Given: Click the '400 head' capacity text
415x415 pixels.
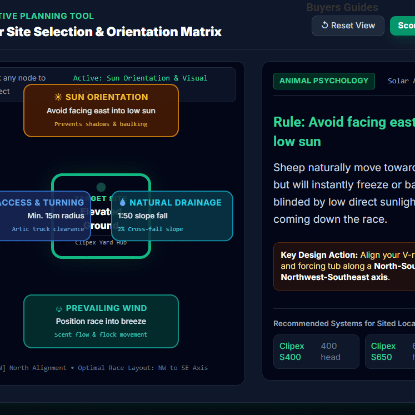Looking at the screenshot, I should pos(331,352).
